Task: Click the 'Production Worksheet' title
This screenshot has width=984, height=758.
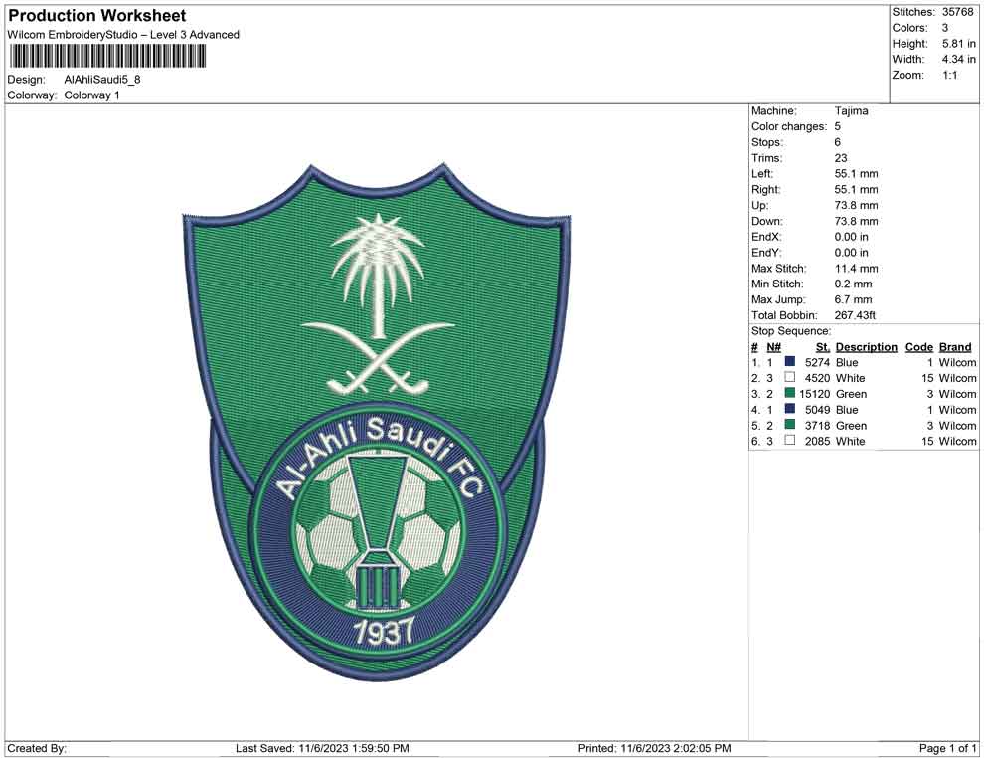Action: [97, 15]
